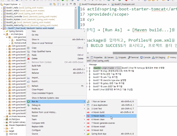Click the JUnit Test icon

click(x=88, y=109)
